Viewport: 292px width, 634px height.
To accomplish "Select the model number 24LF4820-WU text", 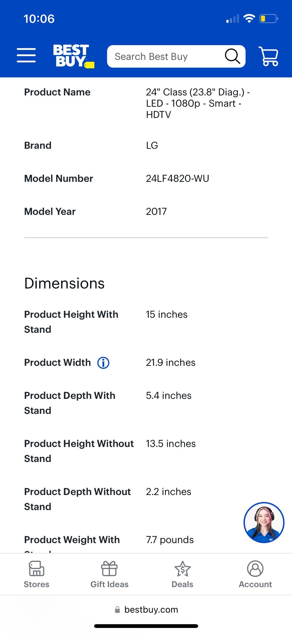I will [177, 179].
